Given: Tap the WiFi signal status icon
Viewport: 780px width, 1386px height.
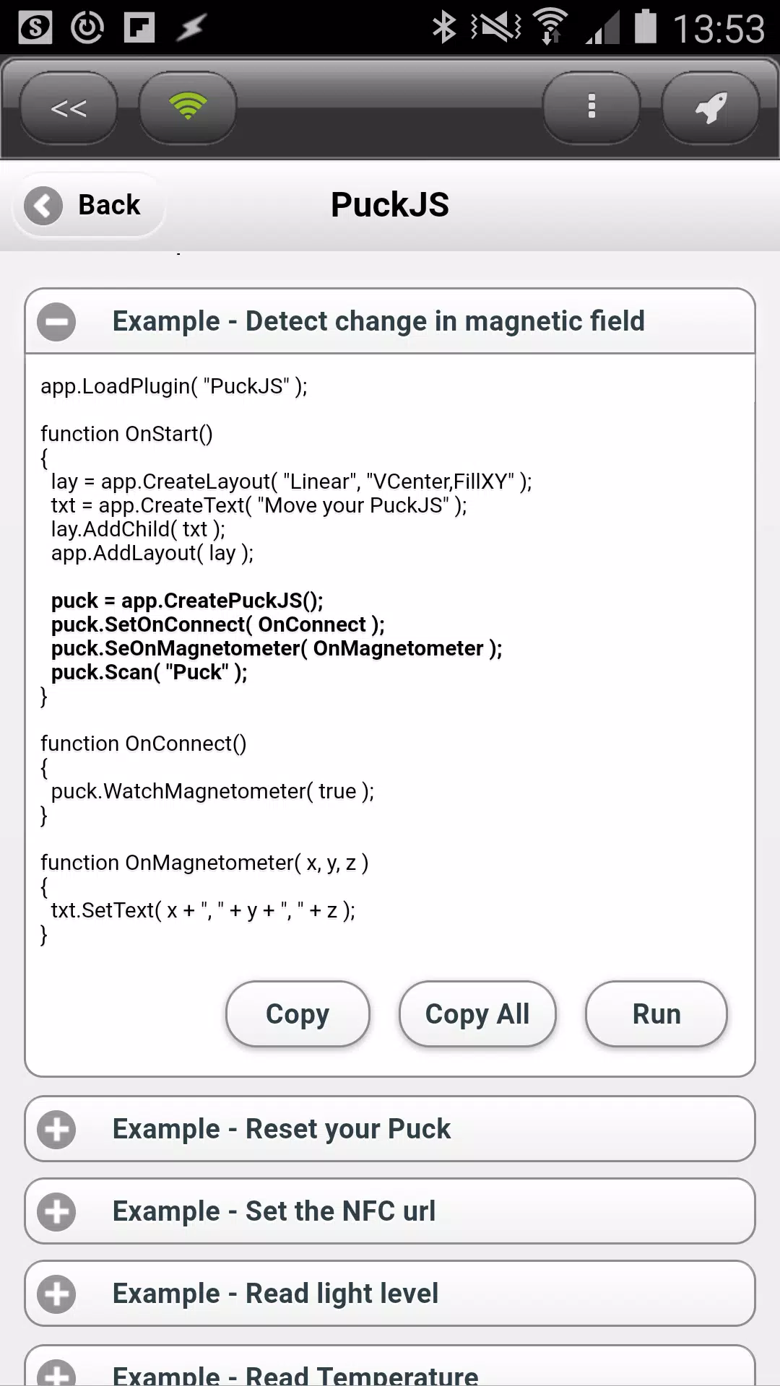Looking at the screenshot, I should 550,27.
